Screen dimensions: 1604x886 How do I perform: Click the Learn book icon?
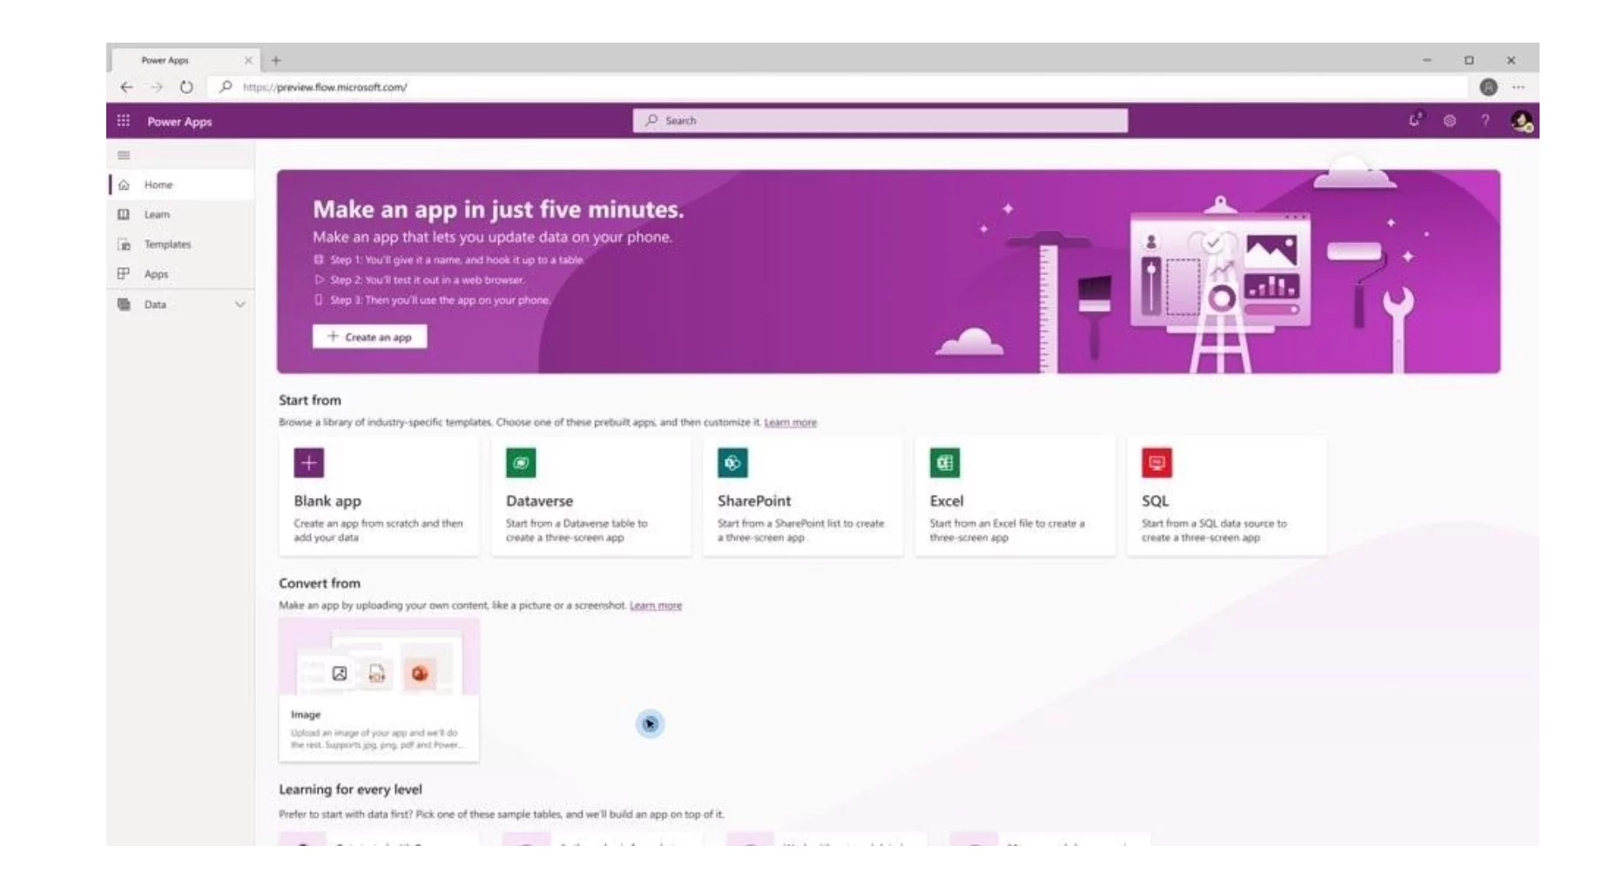click(124, 214)
